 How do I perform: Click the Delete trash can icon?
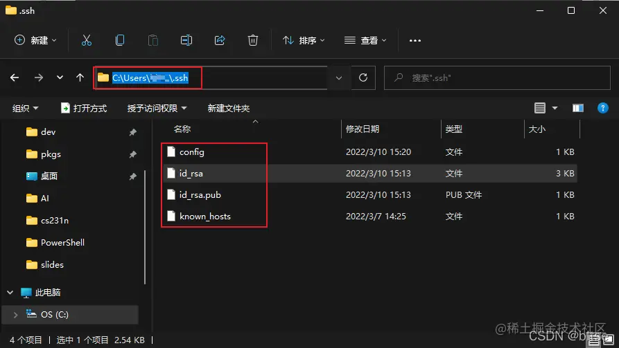click(252, 40)
